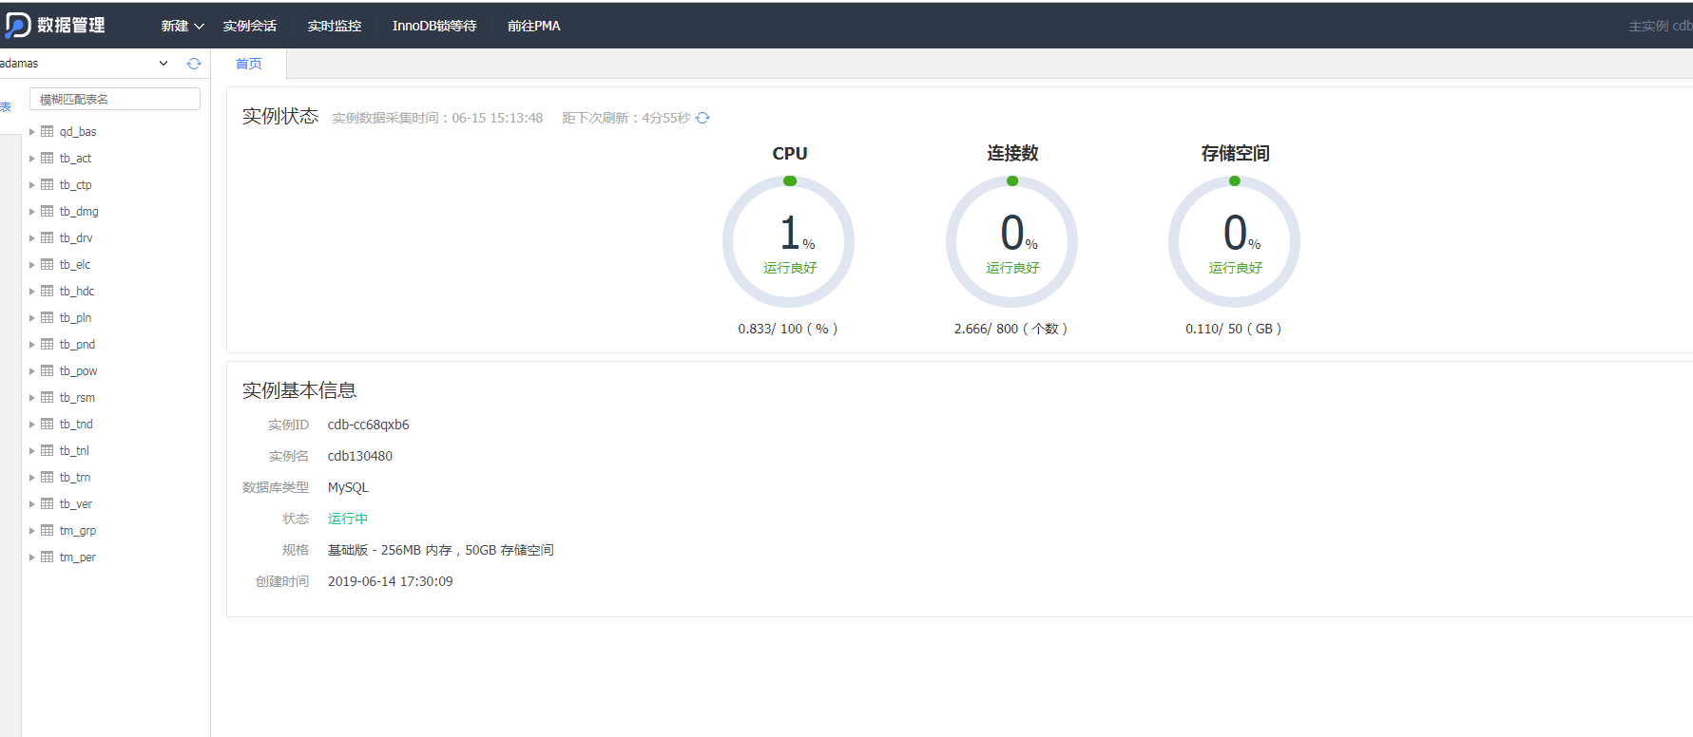Click table icon for tb_ver
1693x737 pixels.
[x=48, y=503]
